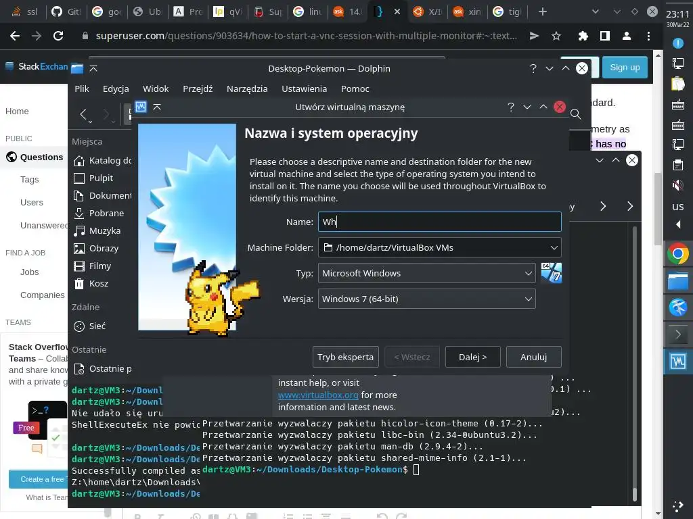Click help question mark in Dolphin titlebar
The image size is (693, 519).
coord(533,68)
